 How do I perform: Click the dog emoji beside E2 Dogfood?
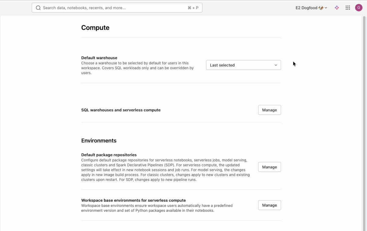coord(321,8)
